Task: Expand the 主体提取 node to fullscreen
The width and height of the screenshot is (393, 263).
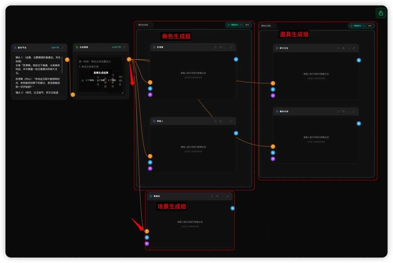Action: pyautogui.click(x=124, y=47)
